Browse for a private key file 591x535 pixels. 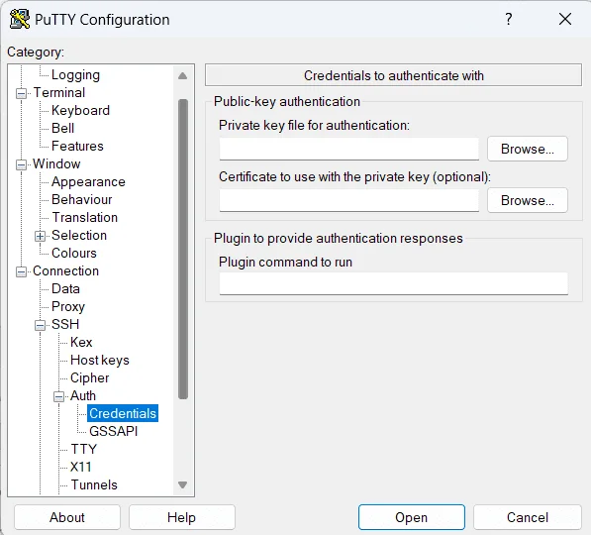click(528, 149)
